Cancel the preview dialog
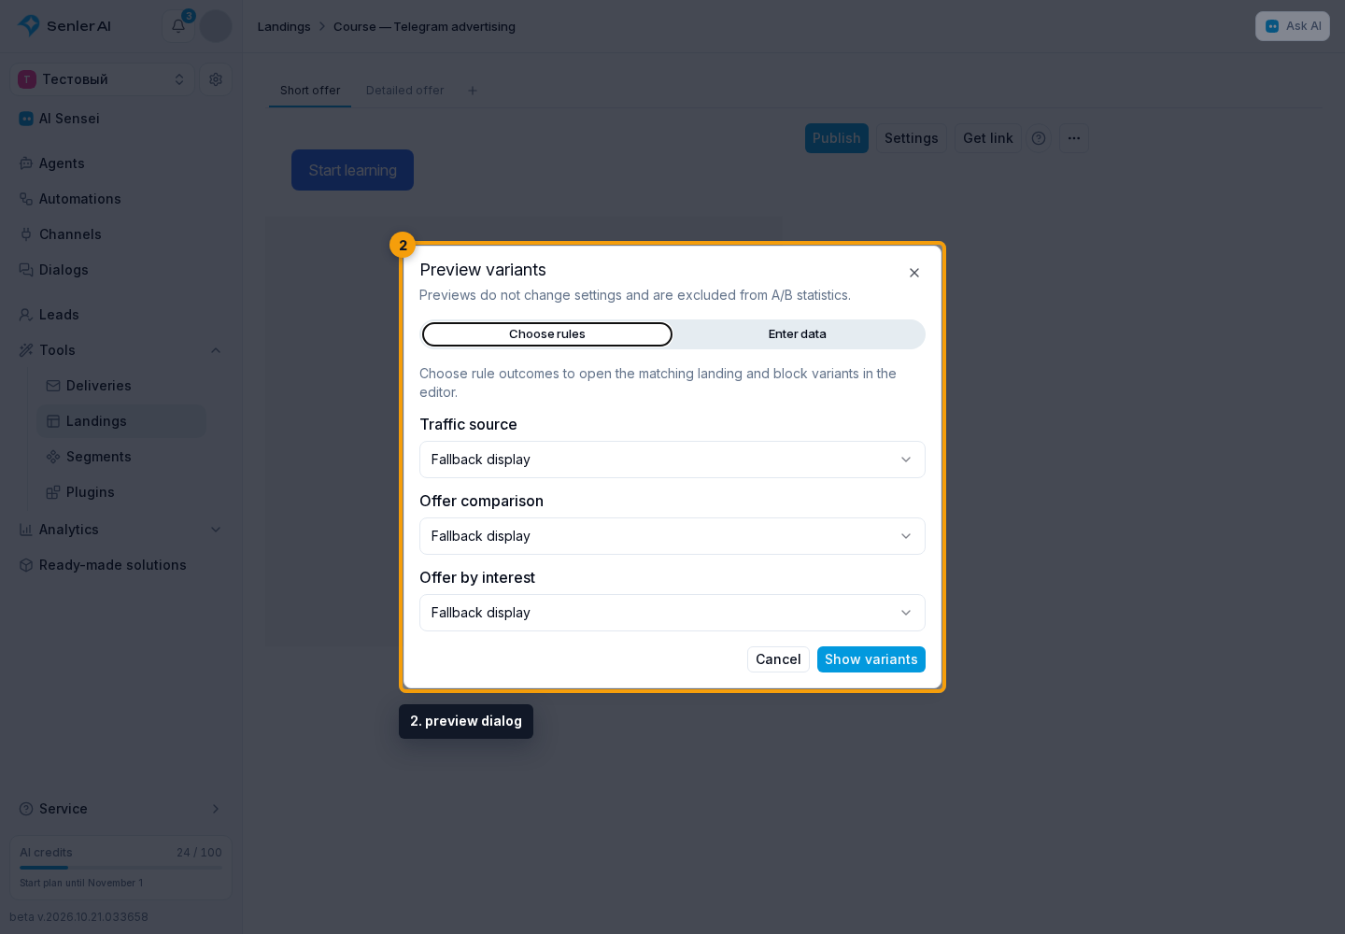 778,659
